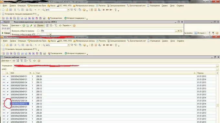Viewport: 220px width, 123px height.
Task: Click Open folder icon in lower window toolbar
Action: coord(7,45)
